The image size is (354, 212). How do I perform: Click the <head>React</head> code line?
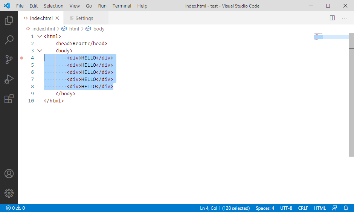click(x=81, y=44)
